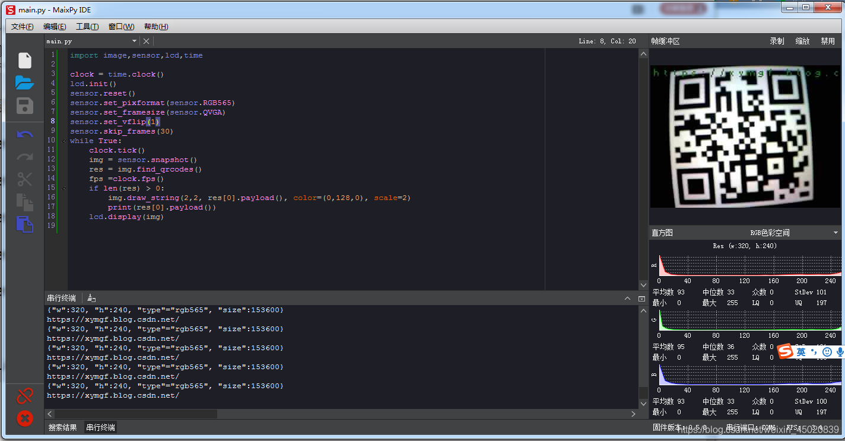Open the 文件(F) menu
Viewport: 845px width, 441px height.
pos(23,27)
